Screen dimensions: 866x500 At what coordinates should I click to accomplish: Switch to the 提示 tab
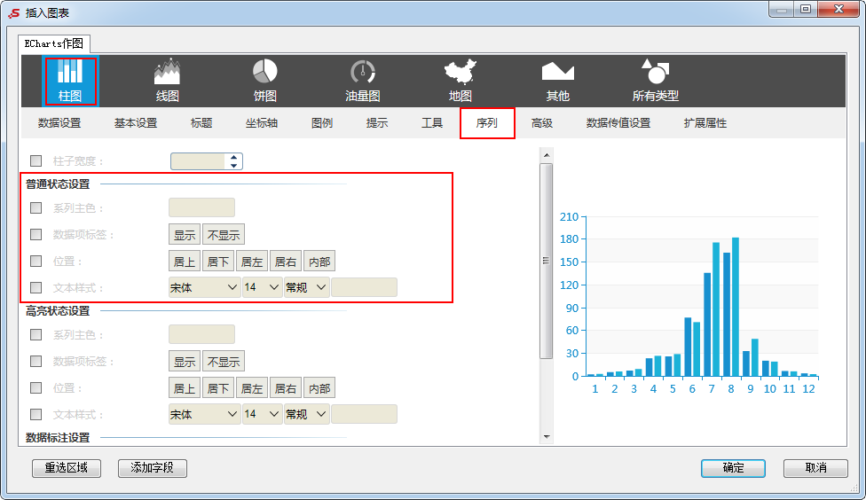point(377,123)
